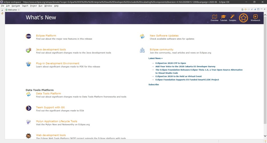Open the Tutorials graduation cap icon

pyautogui.click(x=223, y=17)
